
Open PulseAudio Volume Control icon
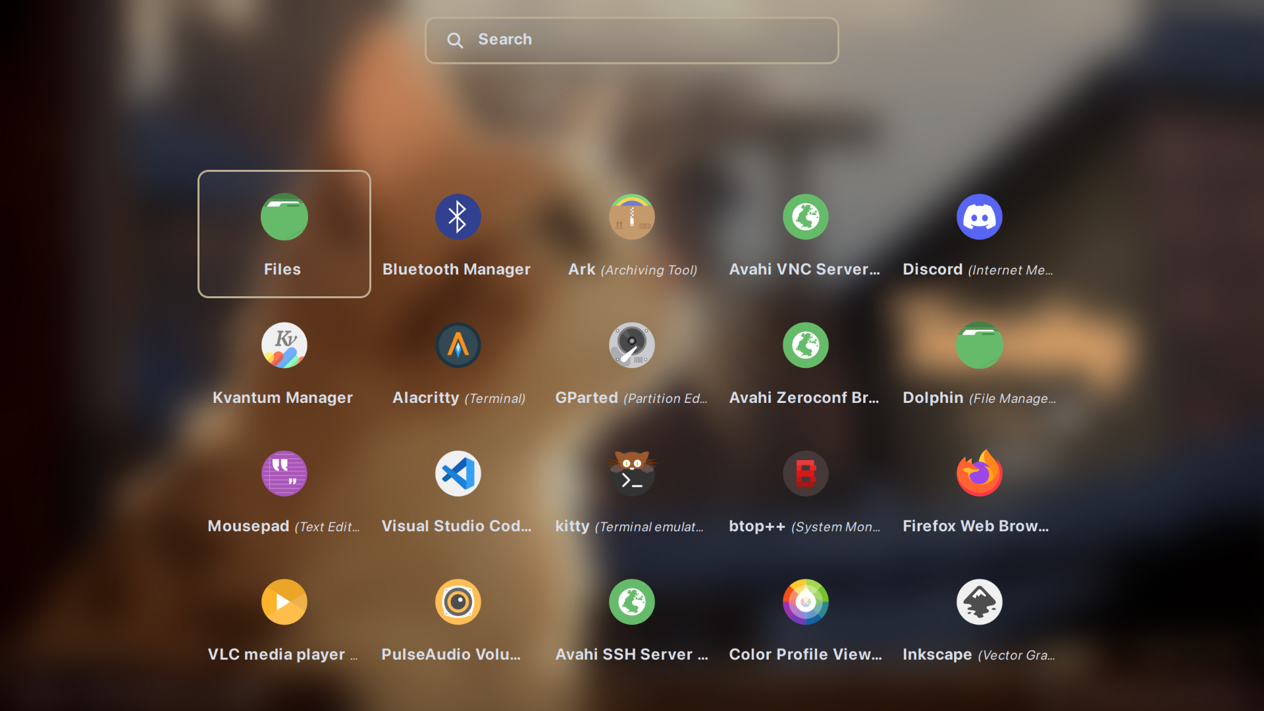[458, 602]
